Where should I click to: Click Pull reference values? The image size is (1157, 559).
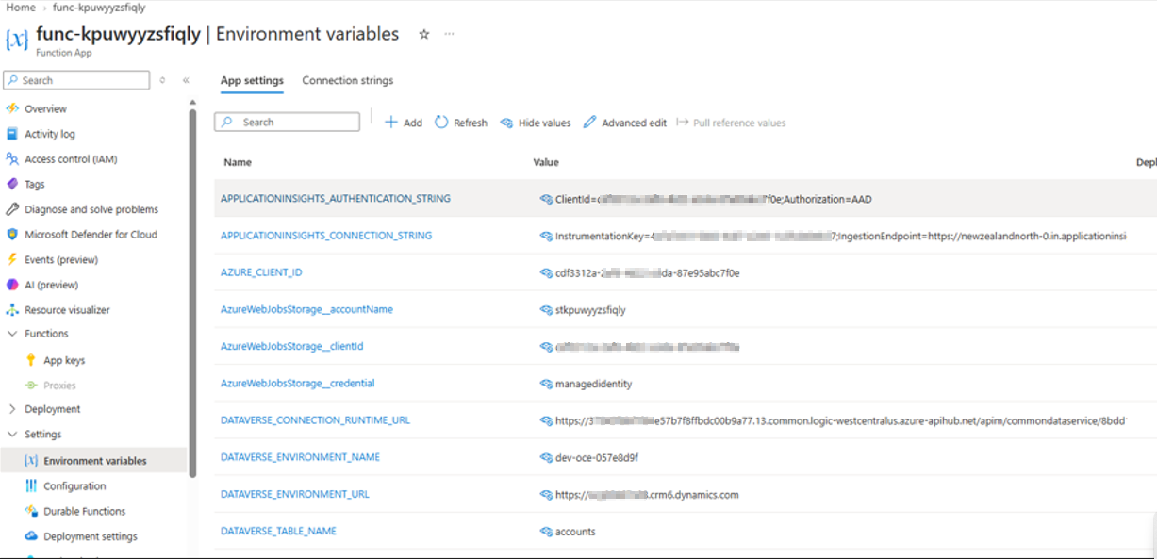(x=731, y=123)
